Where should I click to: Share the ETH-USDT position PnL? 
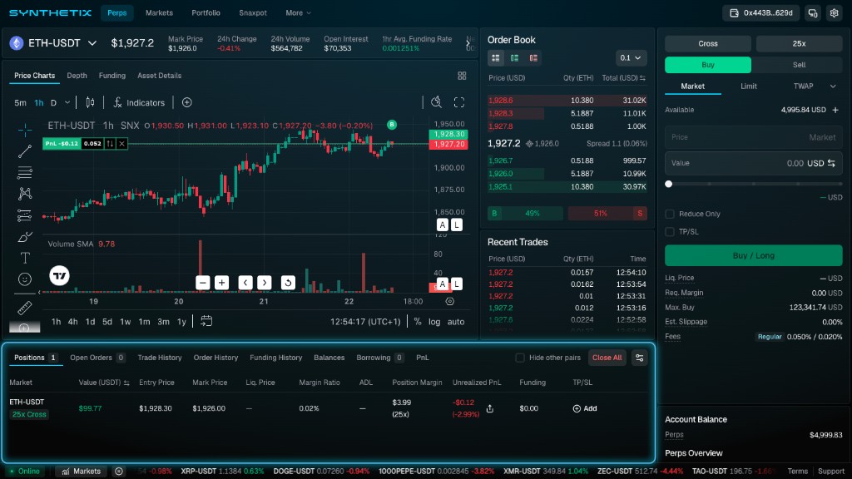(490, 408)
